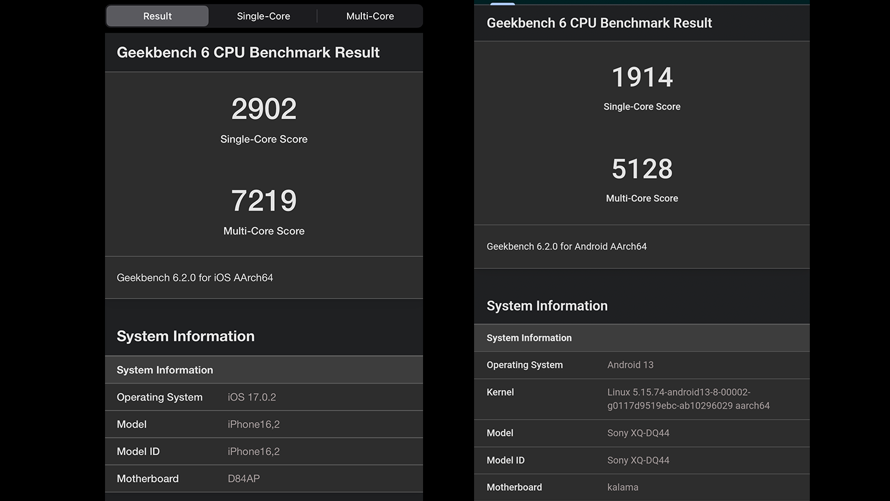
Task: Click the iPhone16,2 value in Model ID row
Action: [253, 452]
